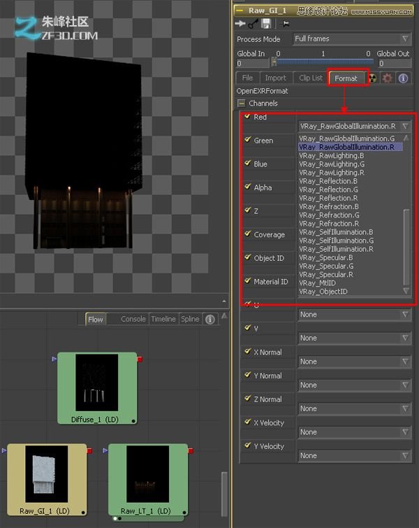Open the Red channel dropdown
This screenshot has width=419, height=528.
click(355, 127)
